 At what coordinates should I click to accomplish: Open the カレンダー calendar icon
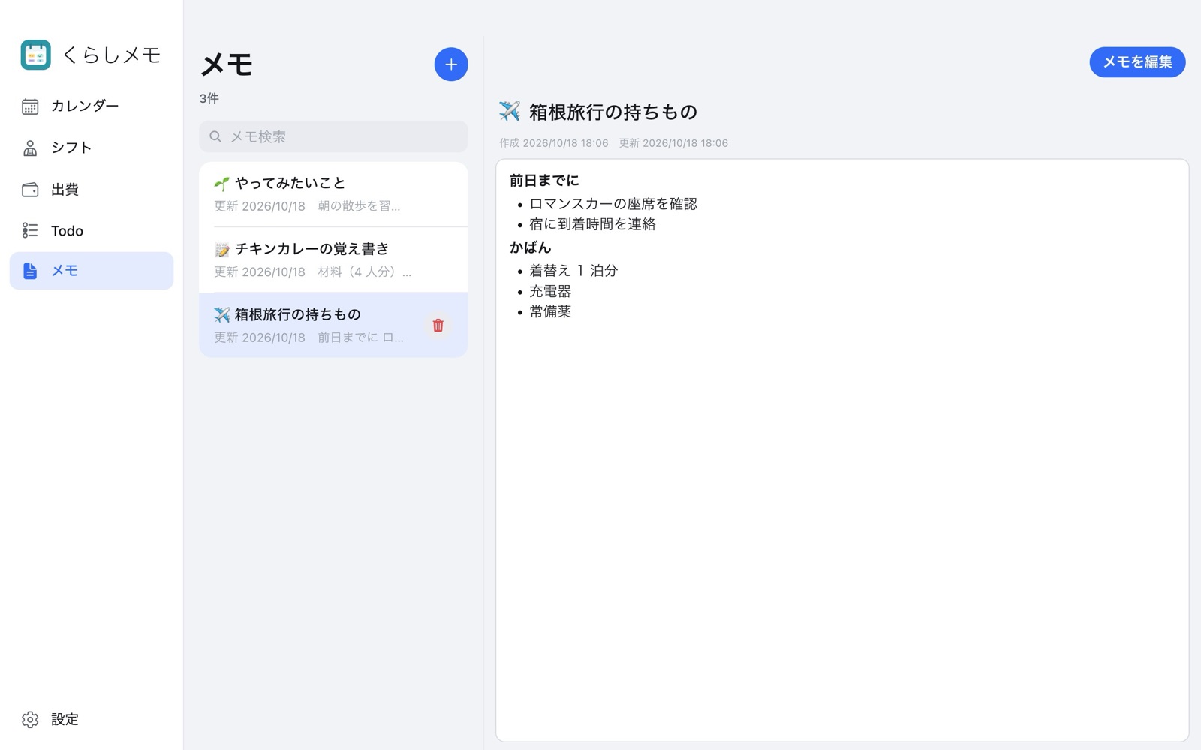[30, 106]
